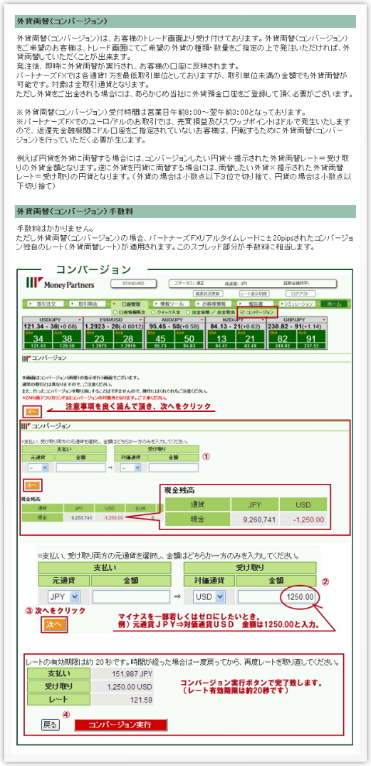Screen dimensions: 371x766
Task: Open the シミュレーション menu tab
Action: 296,304
